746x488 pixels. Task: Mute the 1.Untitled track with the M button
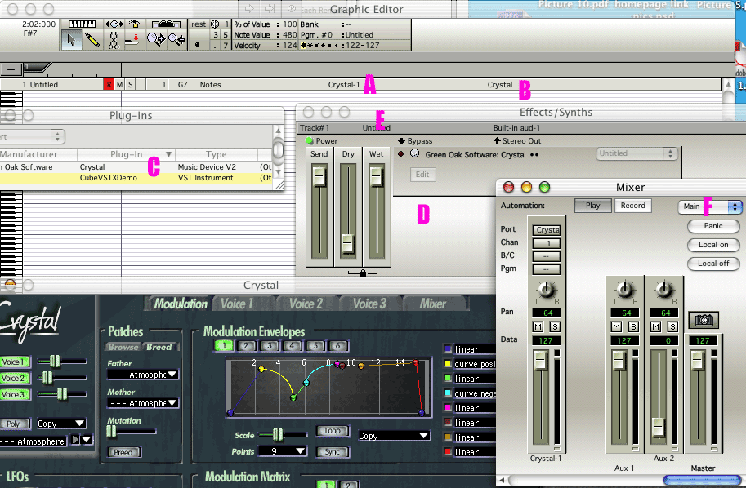(x=119, y=85)
